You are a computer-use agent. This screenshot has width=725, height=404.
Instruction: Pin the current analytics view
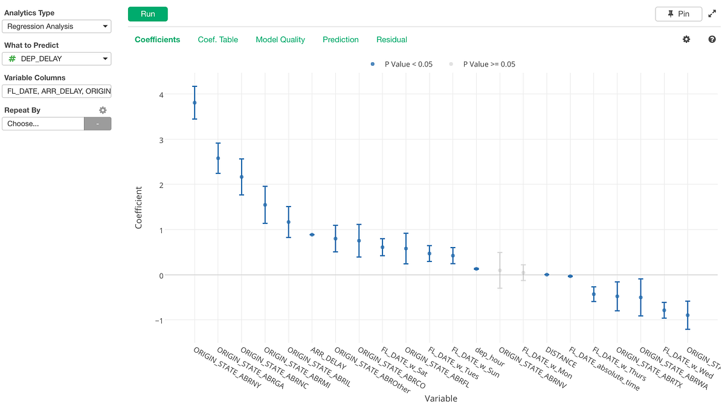pyautogui.click(x=678, y=13)
